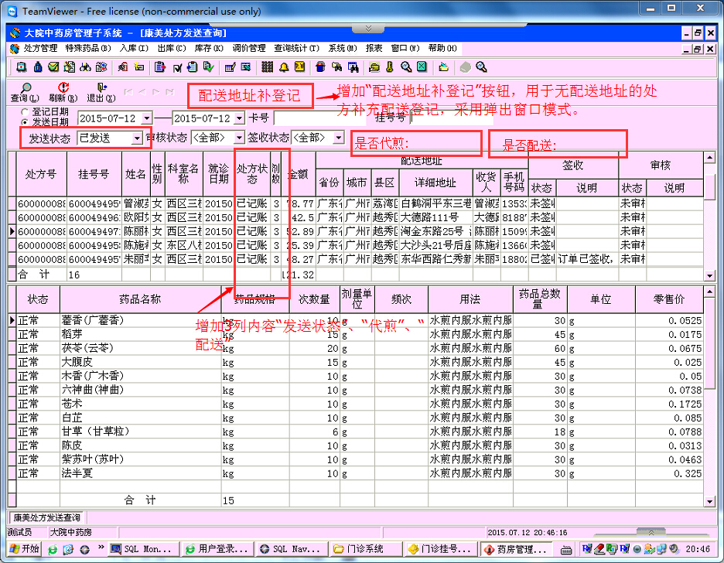Click the prescription table scroll-down arrow
724x563 pixels.
[x=709, y=275]
